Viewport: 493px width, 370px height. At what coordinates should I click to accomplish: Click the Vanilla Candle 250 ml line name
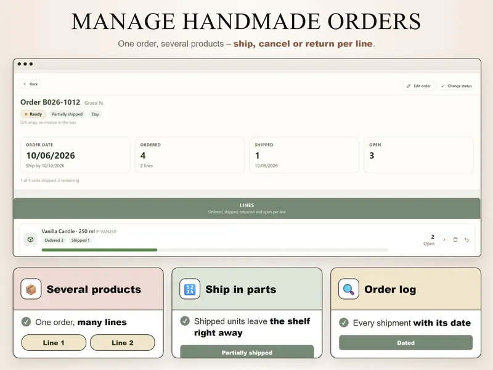pos(68,231)
